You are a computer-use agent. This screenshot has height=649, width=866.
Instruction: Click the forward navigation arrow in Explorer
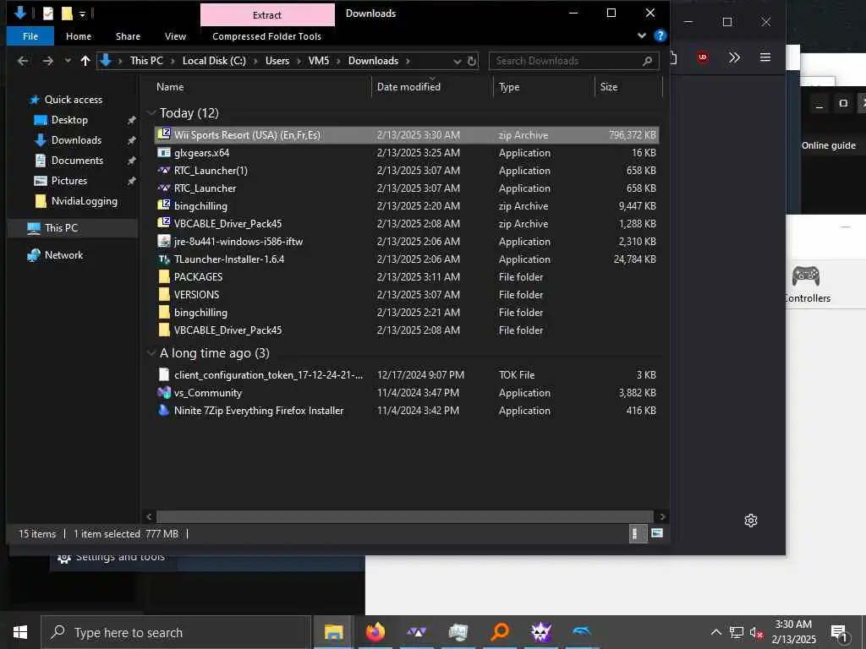coord(48,61)
